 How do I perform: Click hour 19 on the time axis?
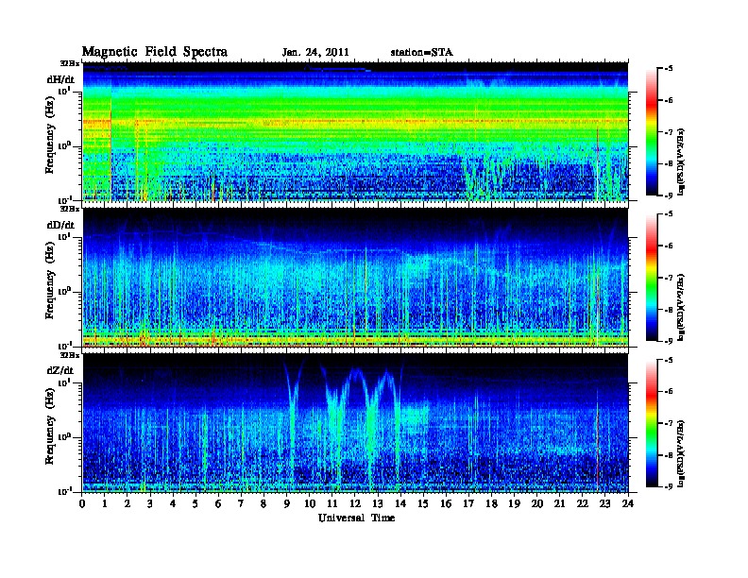(514, 503)
